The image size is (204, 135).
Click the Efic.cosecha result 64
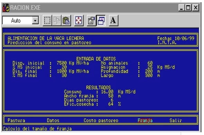[x=111, y=104]
